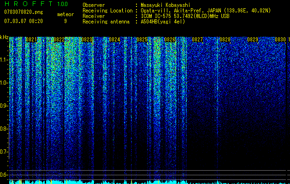Click the 1.0 frequency axis label
The width and height of the screenshot is (290, 184).
(4, 83)
